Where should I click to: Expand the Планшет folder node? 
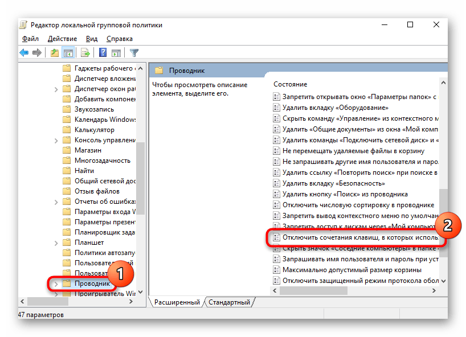tap(56, 243)
